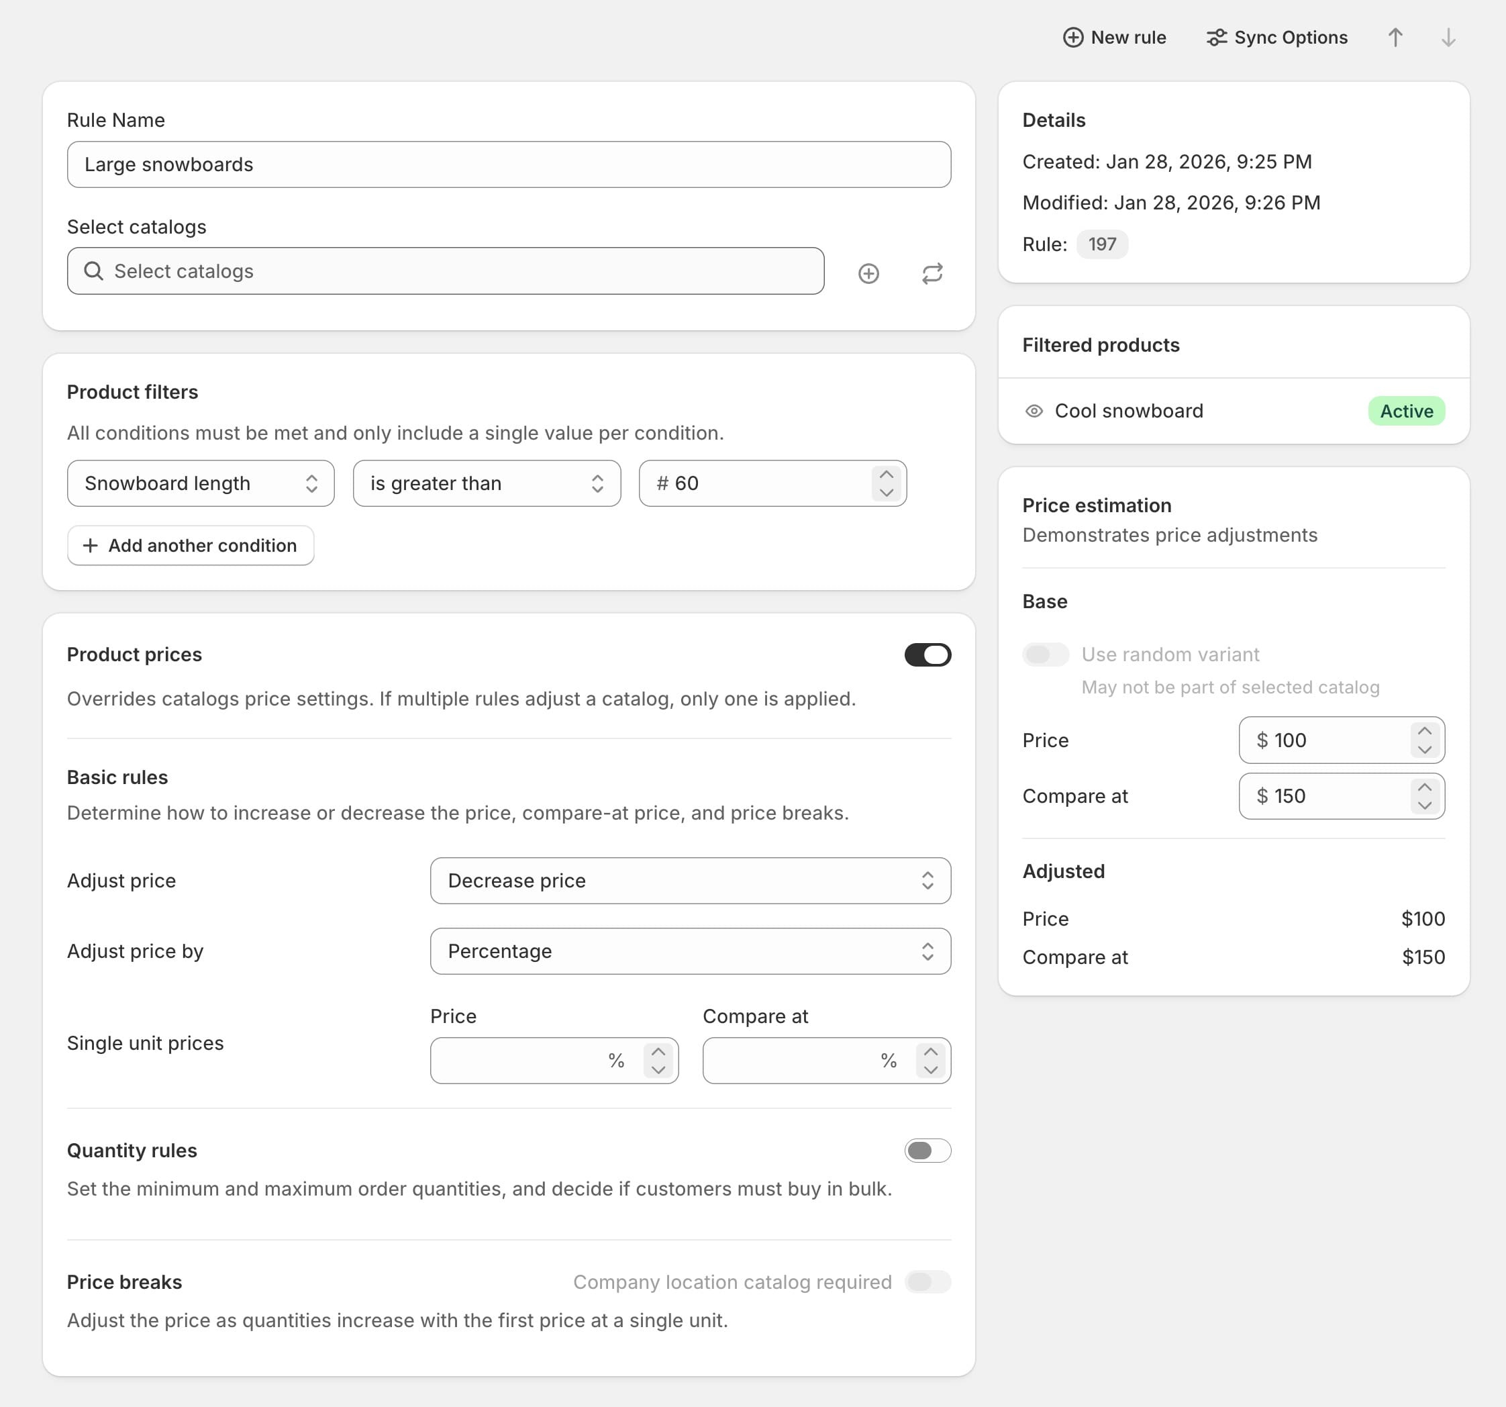The width and height of the screenshot is (1506, 1407).
Task: Open the search field for catalogs
Action: [x=446, y=271]
